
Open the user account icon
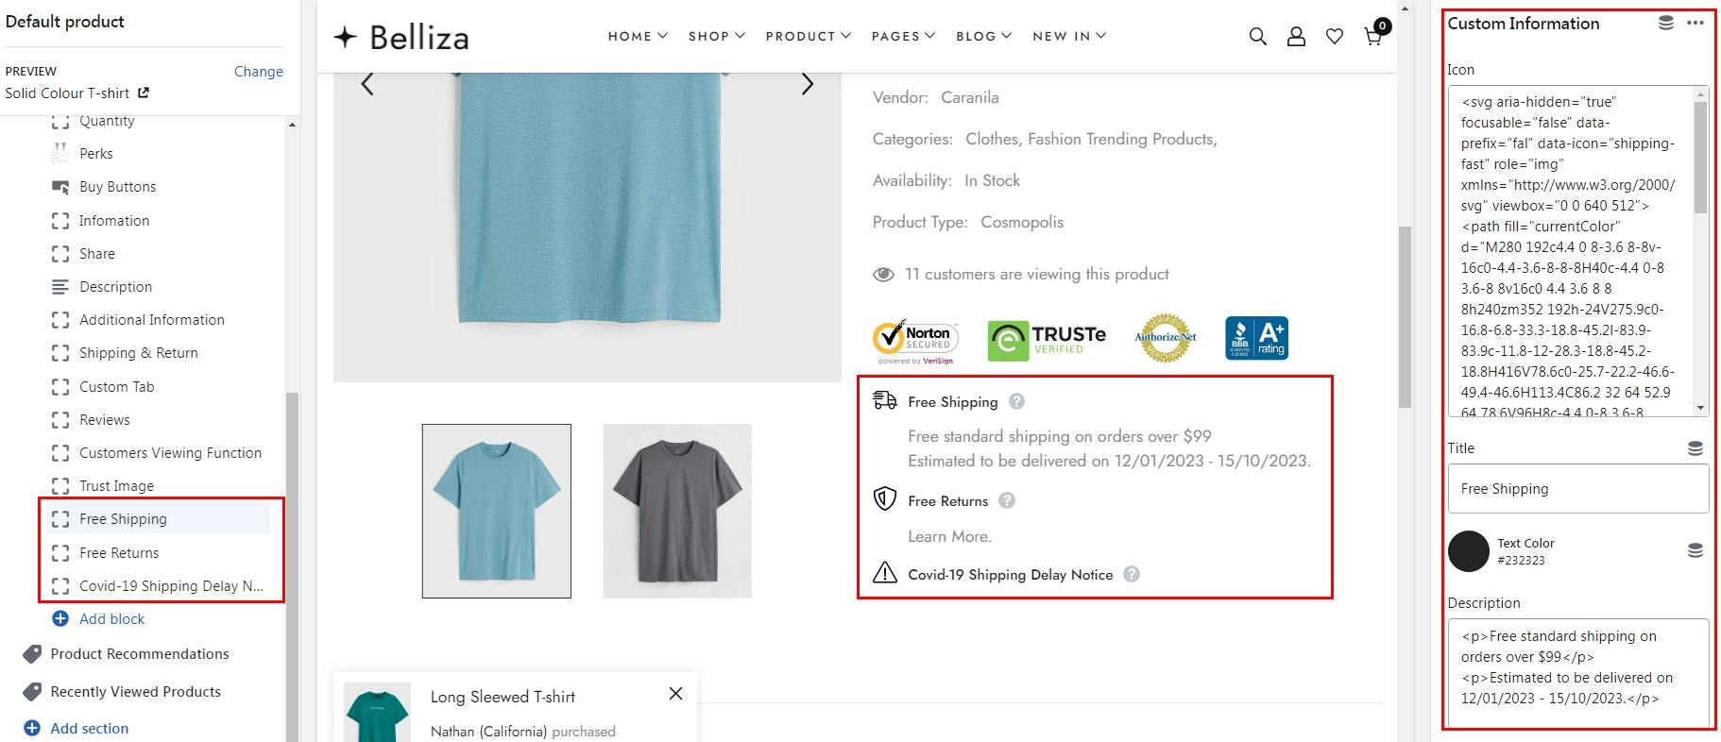[1296, 37]
